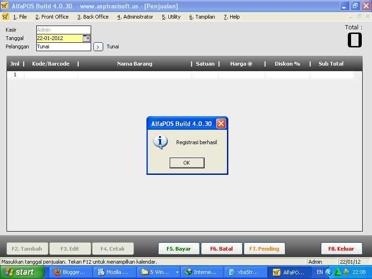Click the AlfaPOS cart icon in title bar
This screenshot has height=279, width=372.
[5, 6]
